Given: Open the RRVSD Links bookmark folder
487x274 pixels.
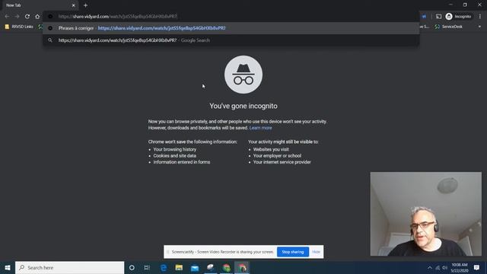Looking at the screenshot, I should pyautogui.click(x=19, y=27).
